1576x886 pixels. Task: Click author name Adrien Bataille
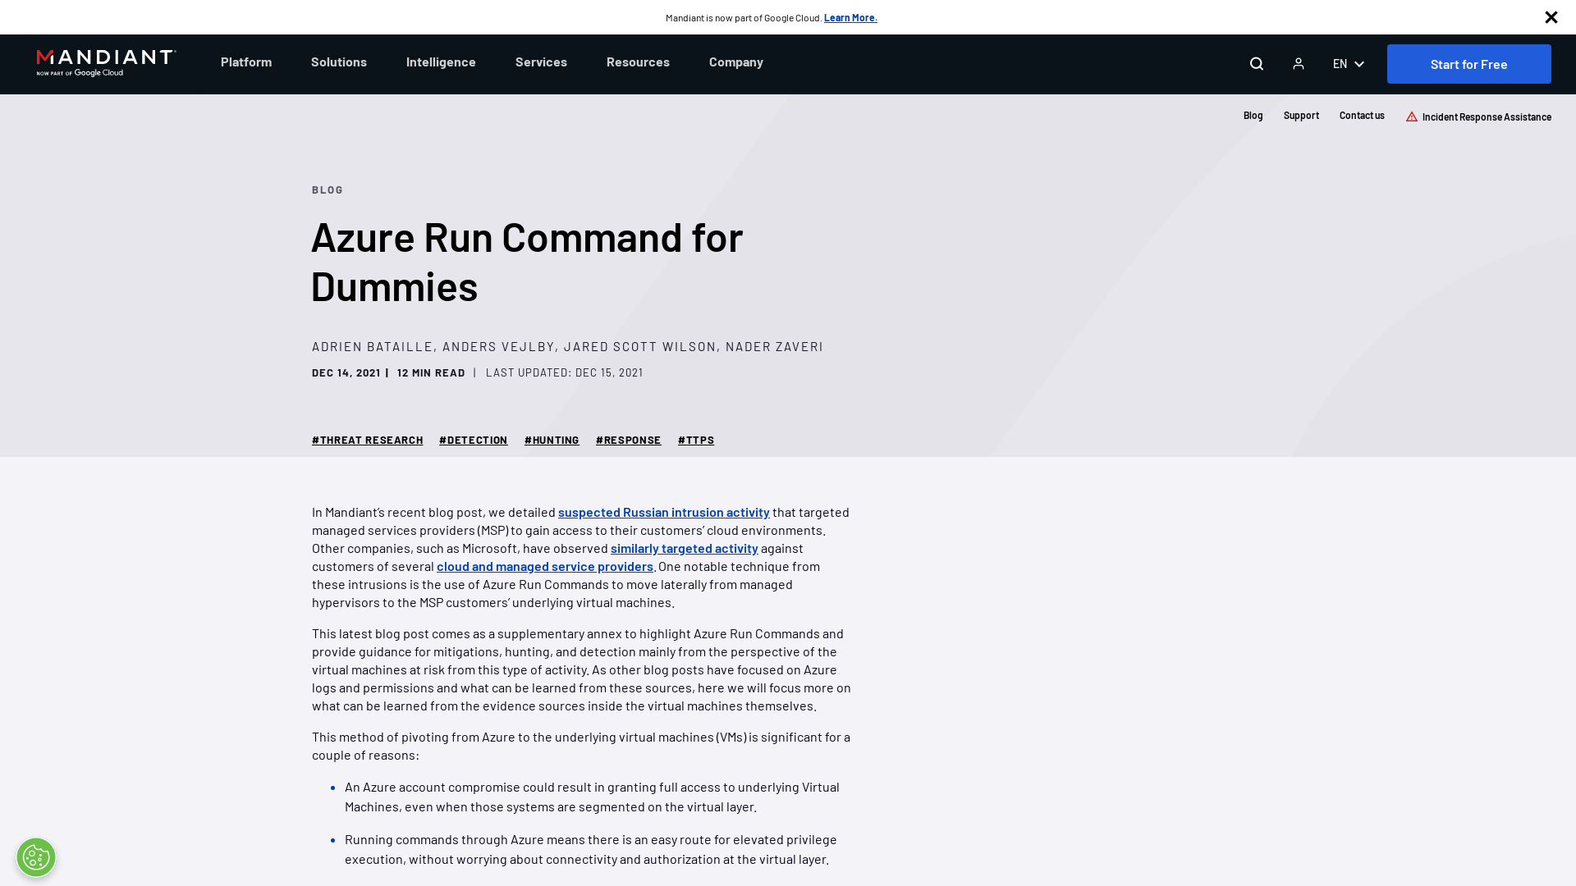point(372,346)
